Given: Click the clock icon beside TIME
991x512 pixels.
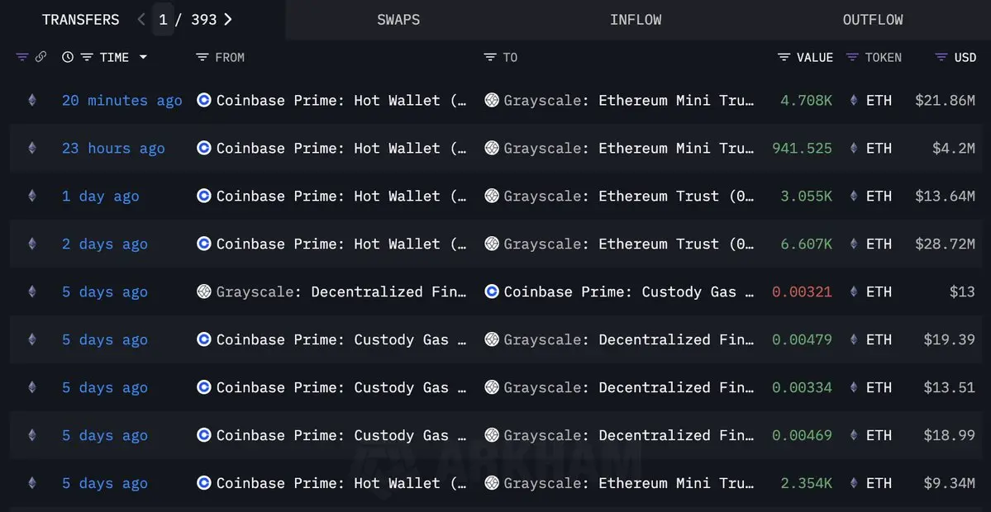Looking at the screenshot, I should (68, 58).
